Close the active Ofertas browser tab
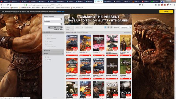Viewport: 176px width, 99px height. click(x=102, y=2)
